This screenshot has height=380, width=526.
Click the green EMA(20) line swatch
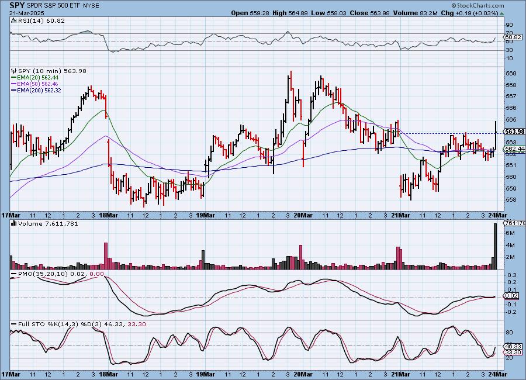tap(14, 78)
